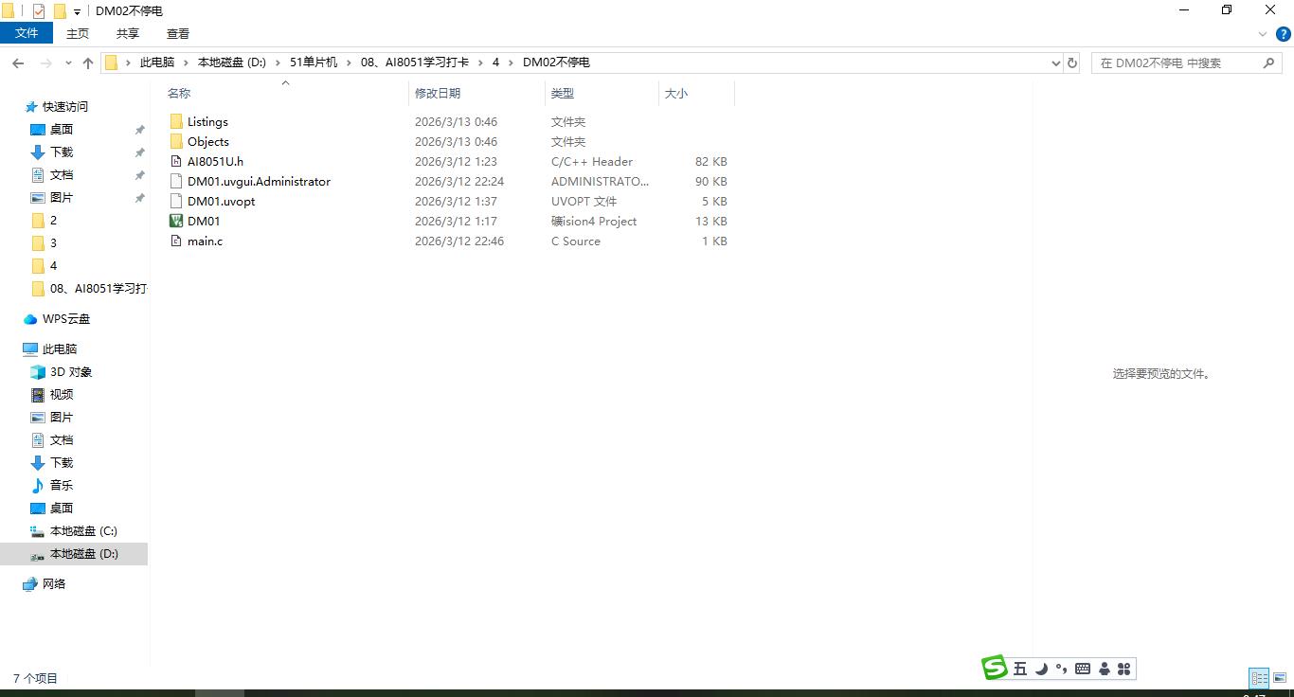Expand the breadcrumb chevron after 此电脑

tap(186, 63)
